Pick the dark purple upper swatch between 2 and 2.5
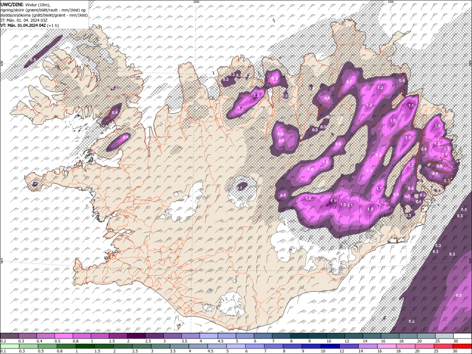The image size is (472, 354). click(x=136, y=336)
